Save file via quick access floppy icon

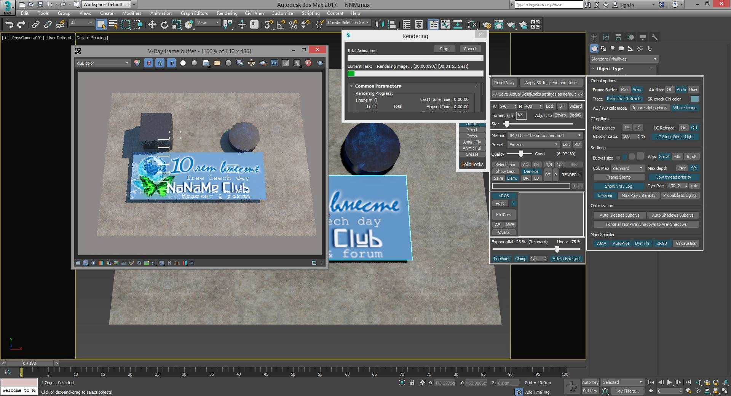pyautogui.click(x=40, y=5)
